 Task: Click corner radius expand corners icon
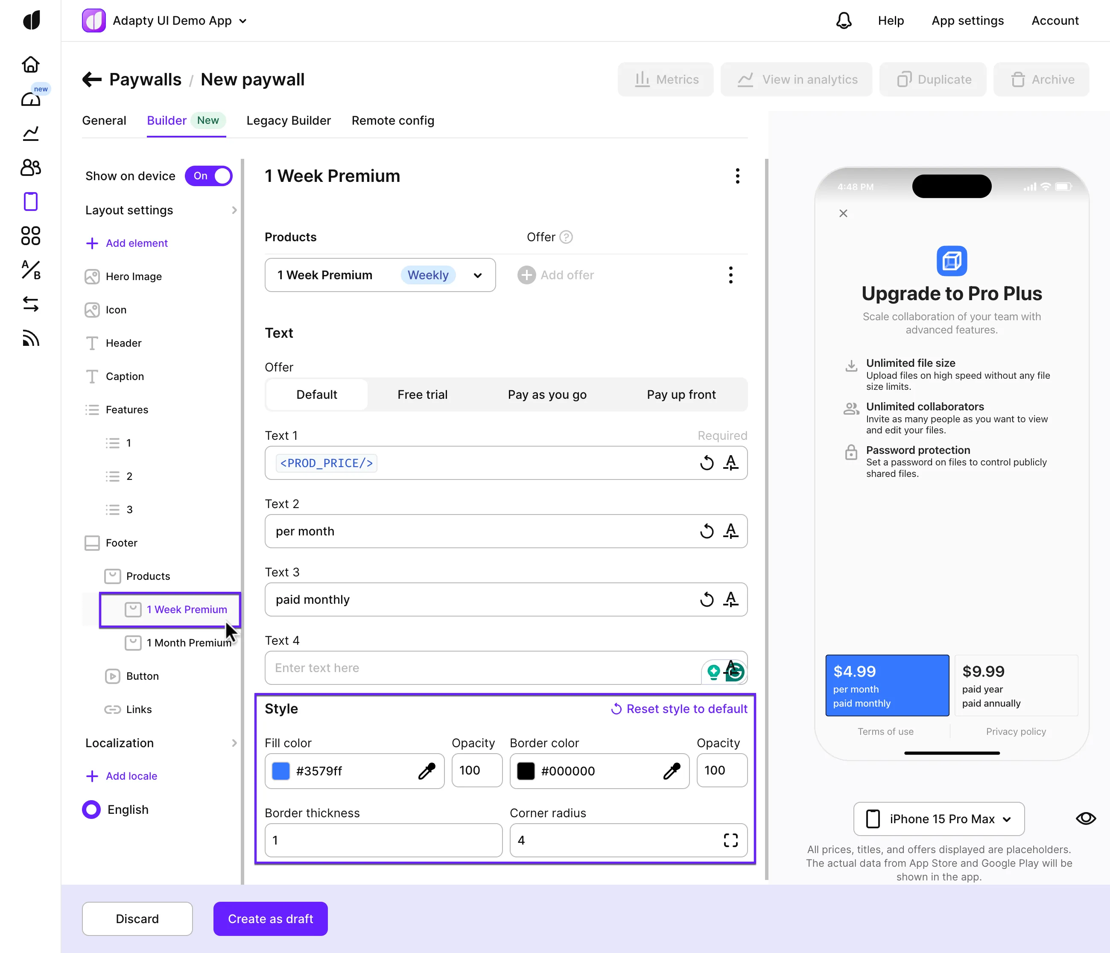pyautogui.click(x=731, y=840)
